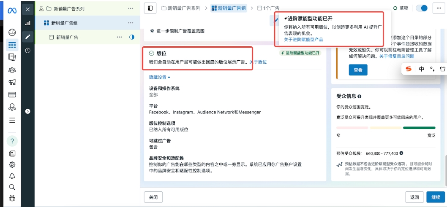Click the search magnifier icon
Screen dimensions: 447x207
[x=12, y=187]
